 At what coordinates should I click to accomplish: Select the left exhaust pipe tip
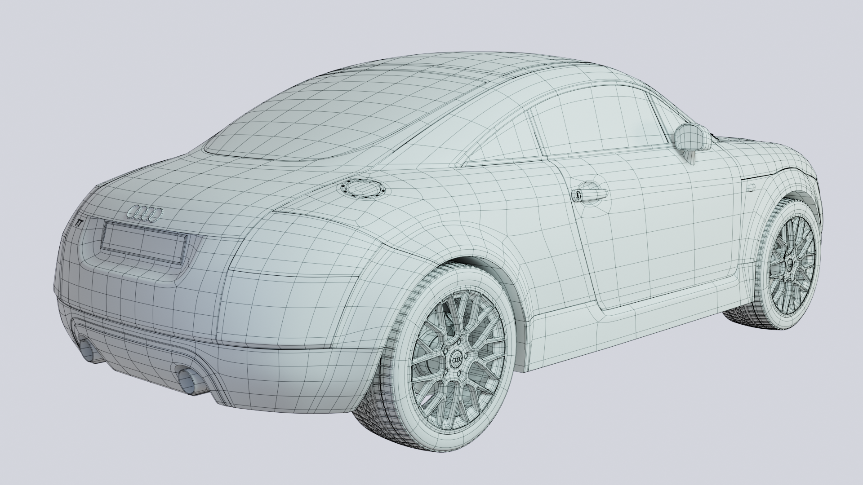[x=86, y=351]
